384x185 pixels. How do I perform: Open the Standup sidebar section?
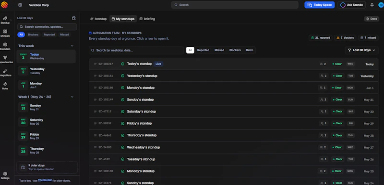[5, 20]
